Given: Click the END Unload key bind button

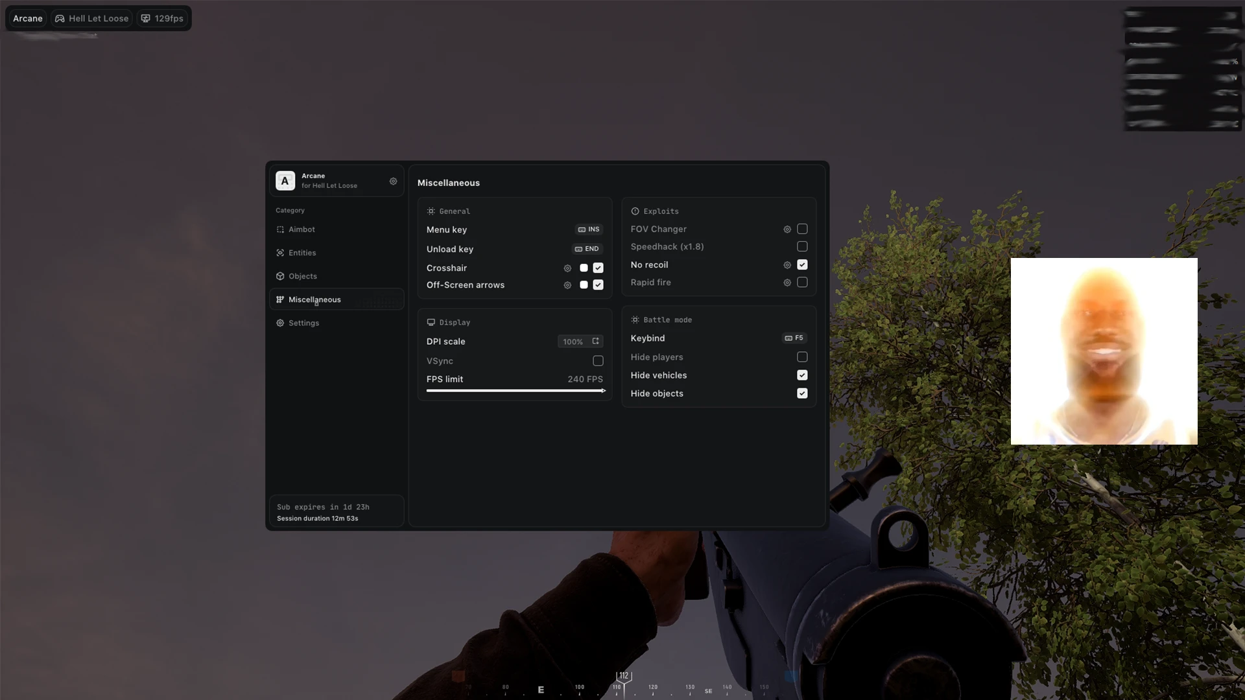Looking at the screenshot, I should point(587,249).
